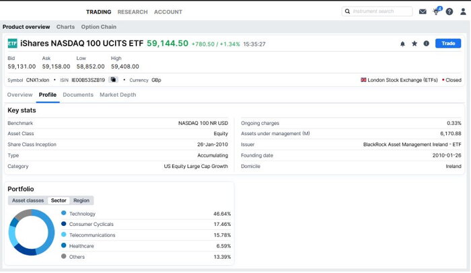Screen dimensions: 471x273
Task: Click London Stock Exchange (ETFs) label
Action: 402,80
